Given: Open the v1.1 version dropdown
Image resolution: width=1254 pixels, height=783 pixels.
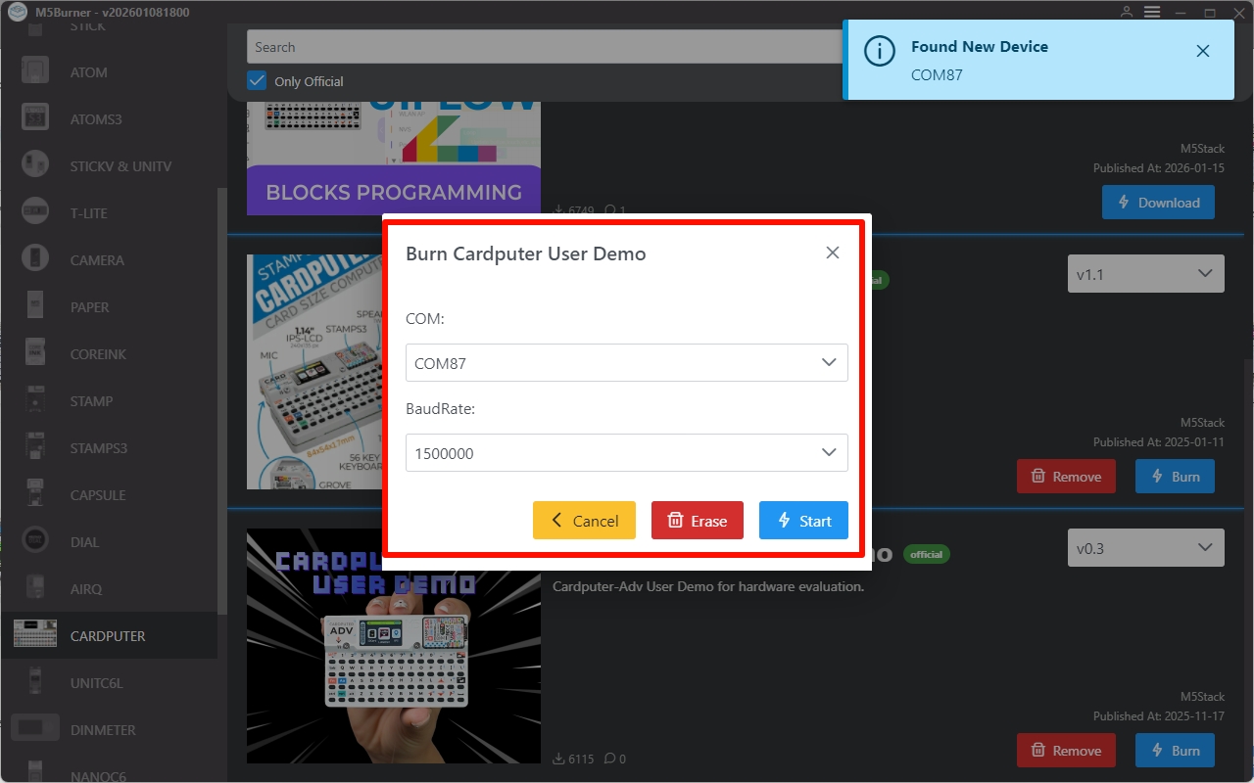Looking at the screenshot, I should pos(1145,274).
